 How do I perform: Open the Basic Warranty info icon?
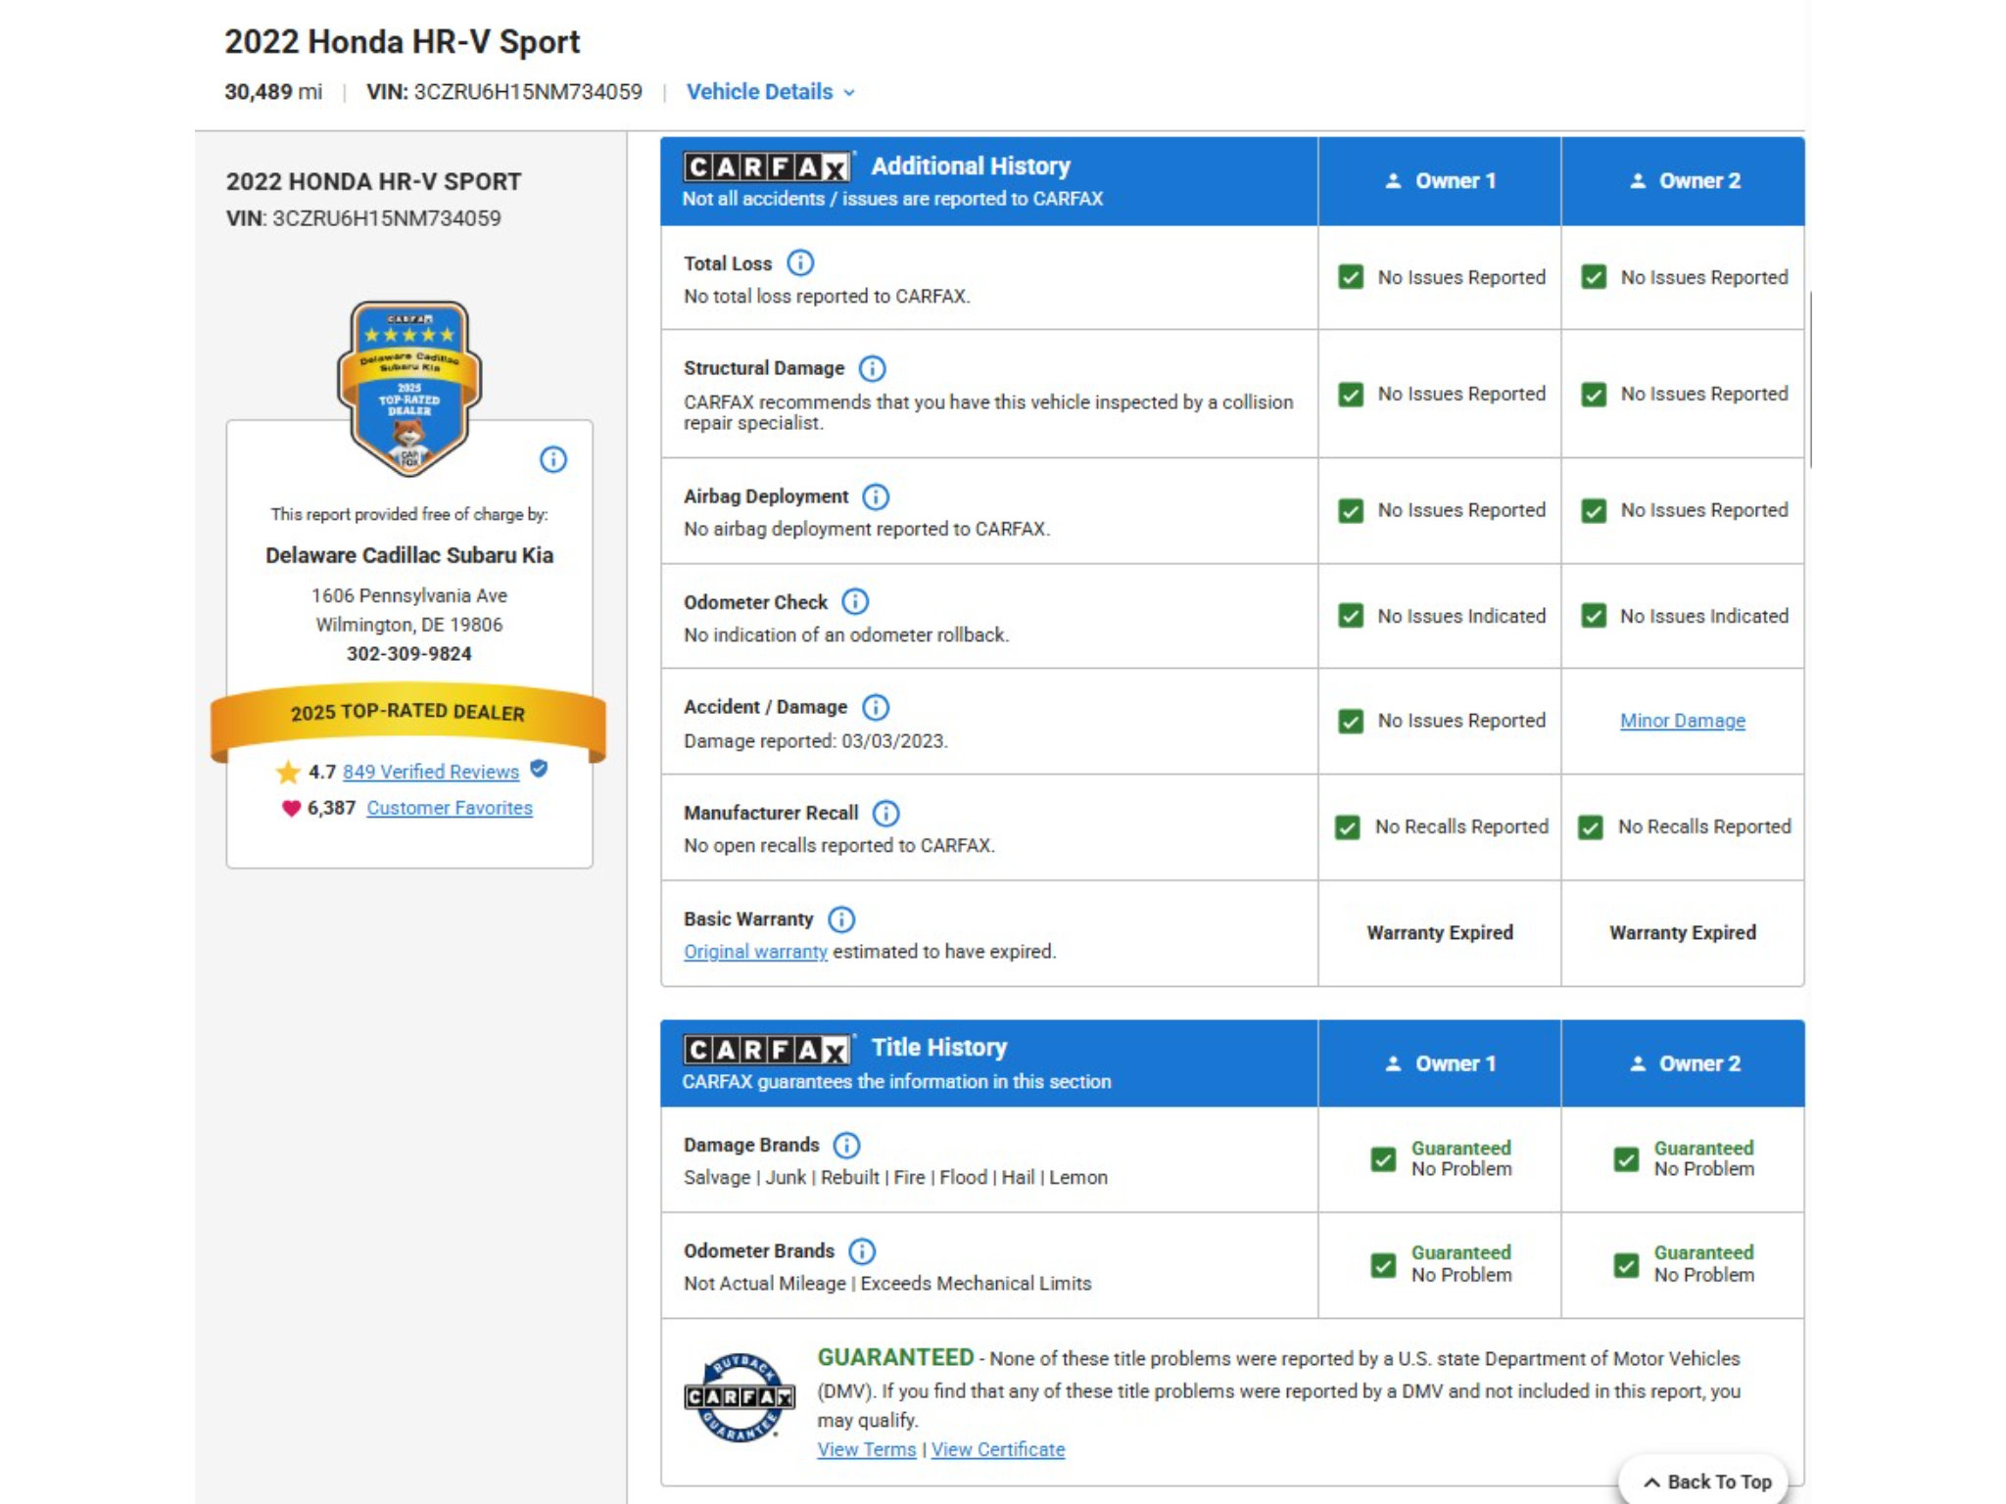841,918
